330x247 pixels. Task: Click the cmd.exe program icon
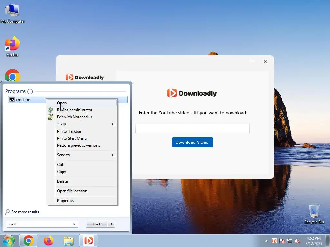point(12,100)
